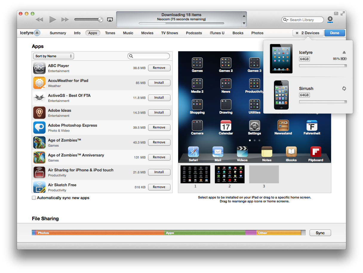Open the Tones tab
The image size is (363, 273).
click(110, 33)
